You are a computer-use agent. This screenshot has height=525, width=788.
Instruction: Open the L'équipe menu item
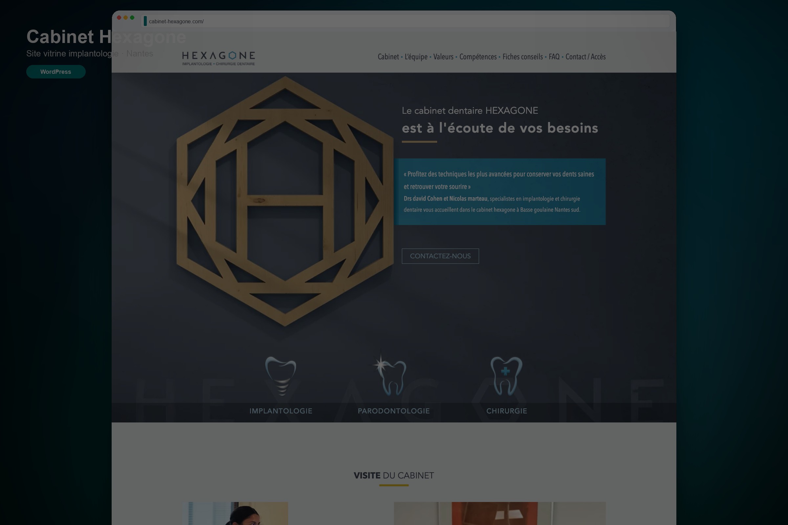pos(416,56)
